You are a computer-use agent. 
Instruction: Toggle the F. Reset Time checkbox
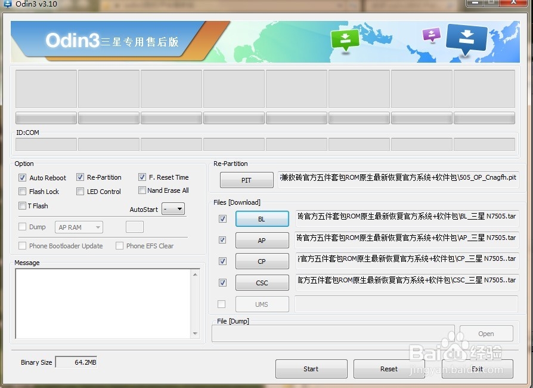(142, 177)
